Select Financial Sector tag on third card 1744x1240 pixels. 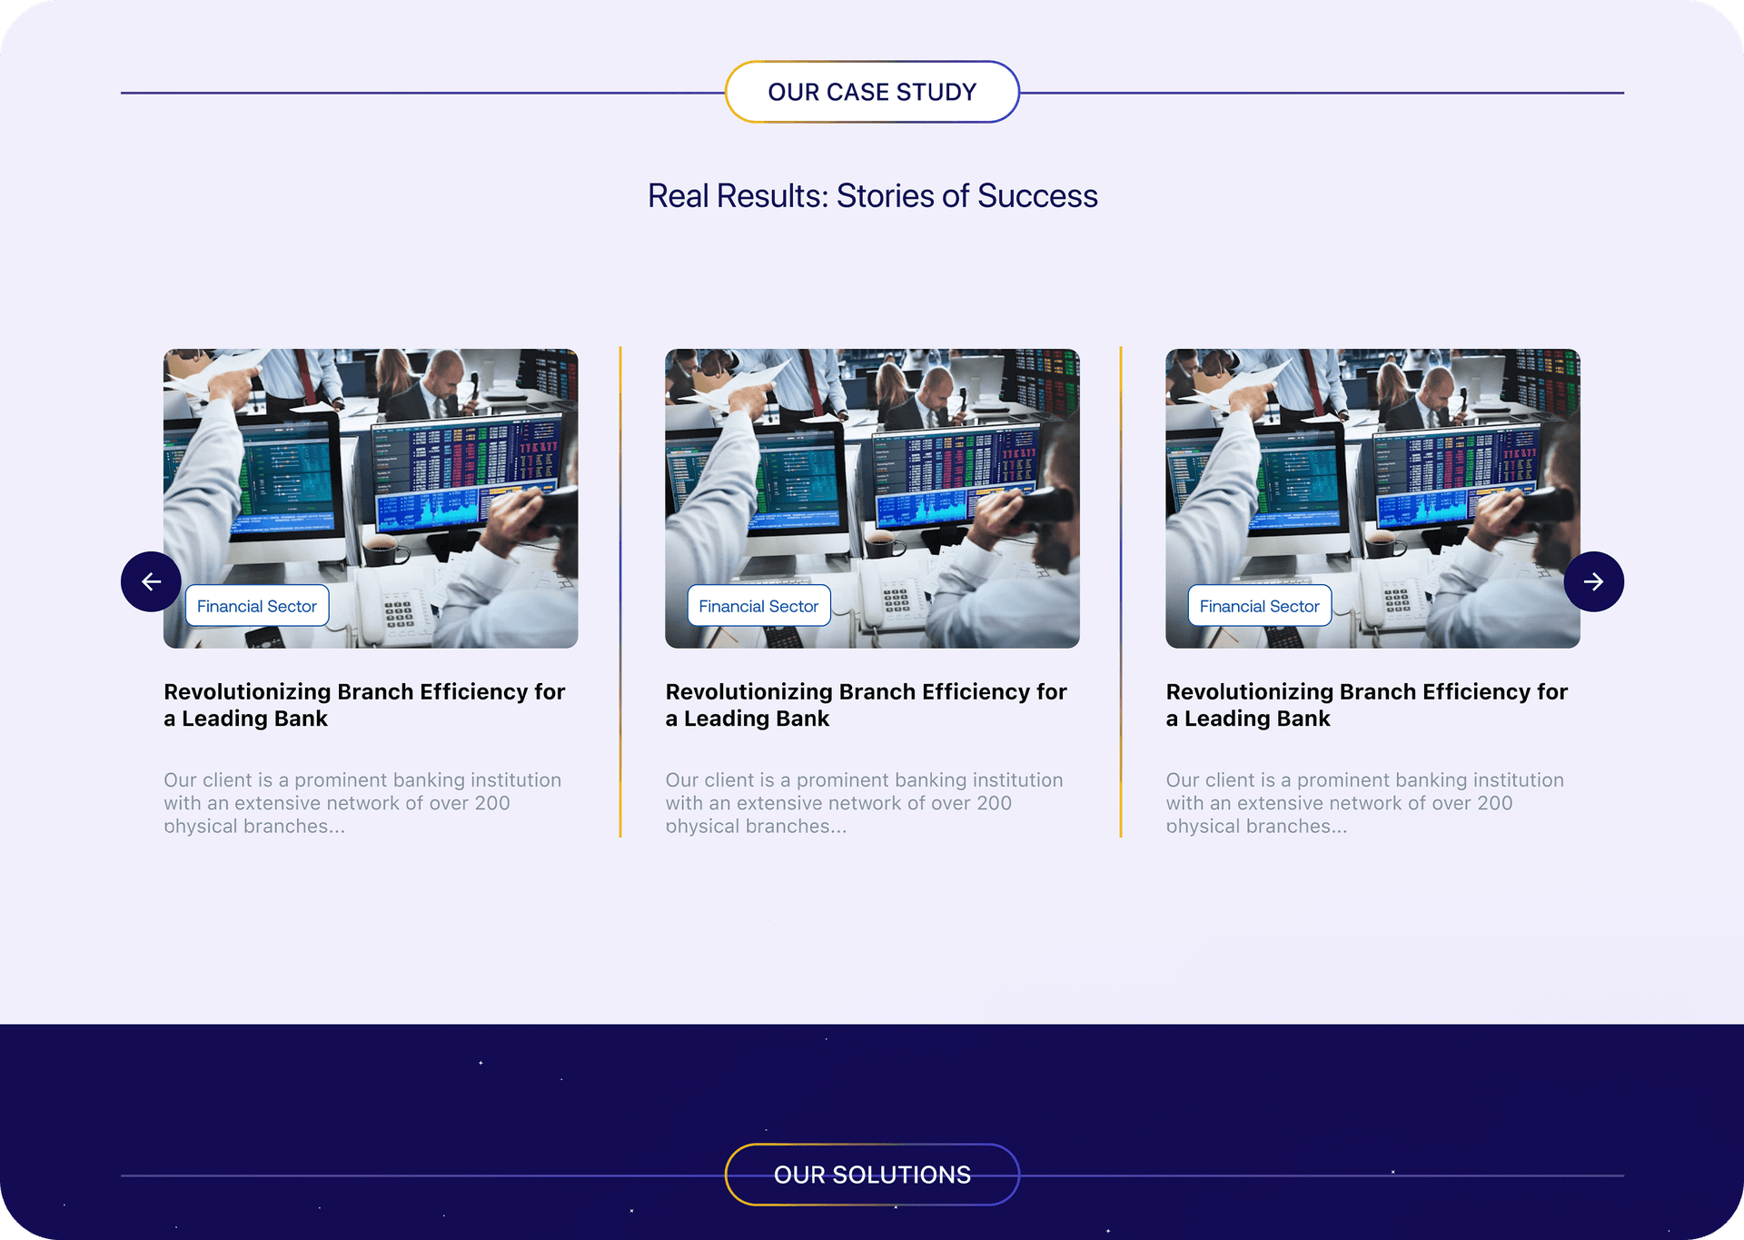click(x=1259, y=606)
